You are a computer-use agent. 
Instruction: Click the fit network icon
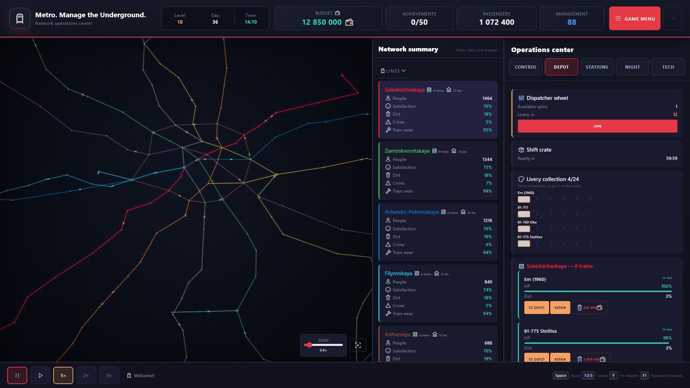tap(358, 345)
